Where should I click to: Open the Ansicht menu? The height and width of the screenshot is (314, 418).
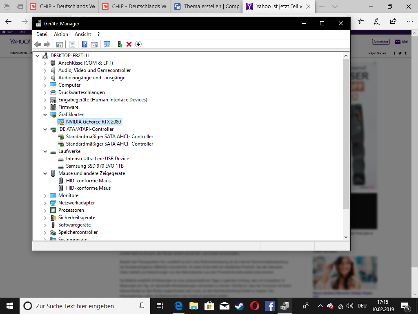pos(83,34)
